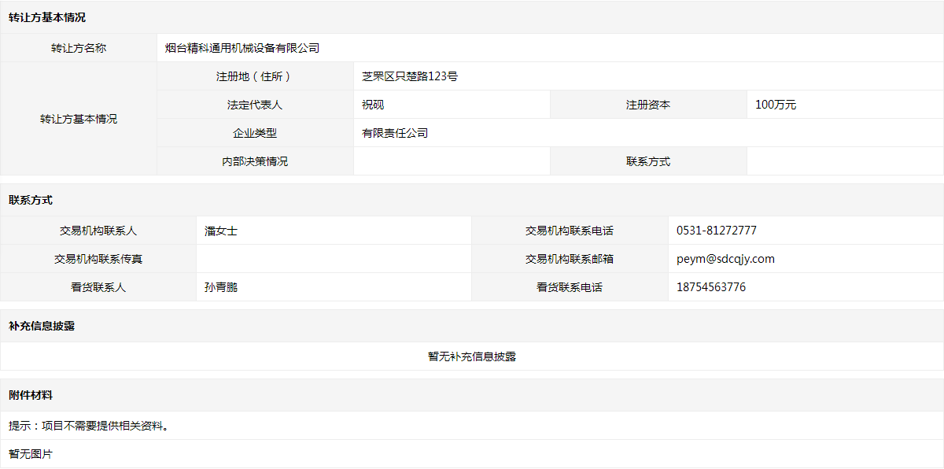Image resolution: width=944 pixels, height=469 pixels.
Task: Select the 交易机构联系人 label
Action: (x=98, y=231)
